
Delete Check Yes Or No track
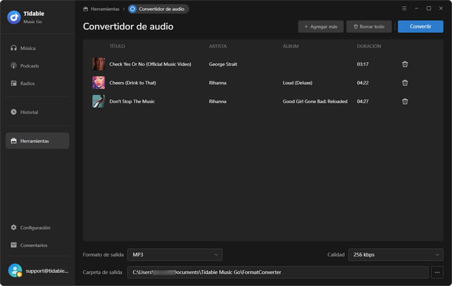pyautogui.click(x=405, y=64)
